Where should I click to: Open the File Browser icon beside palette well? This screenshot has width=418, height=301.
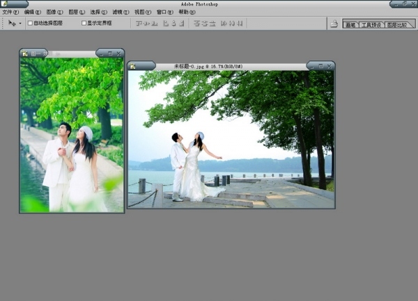(x=334, y=24)
